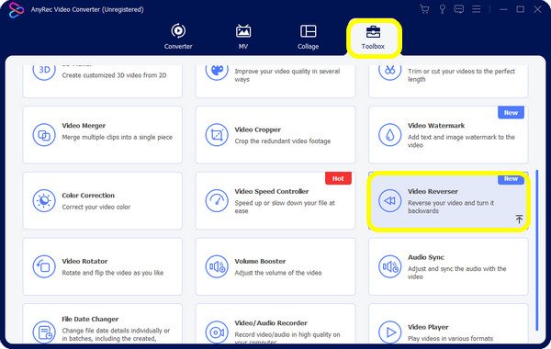Open Video Rotator title

pyautogui.click(x=84, y=261)
